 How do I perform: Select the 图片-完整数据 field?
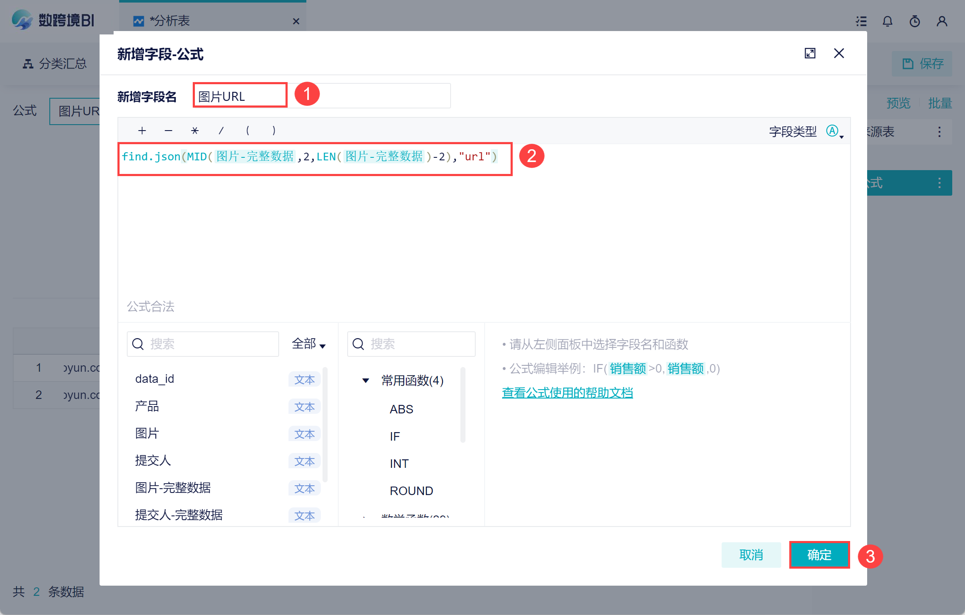pyautogui.click(x=173, y=488)
